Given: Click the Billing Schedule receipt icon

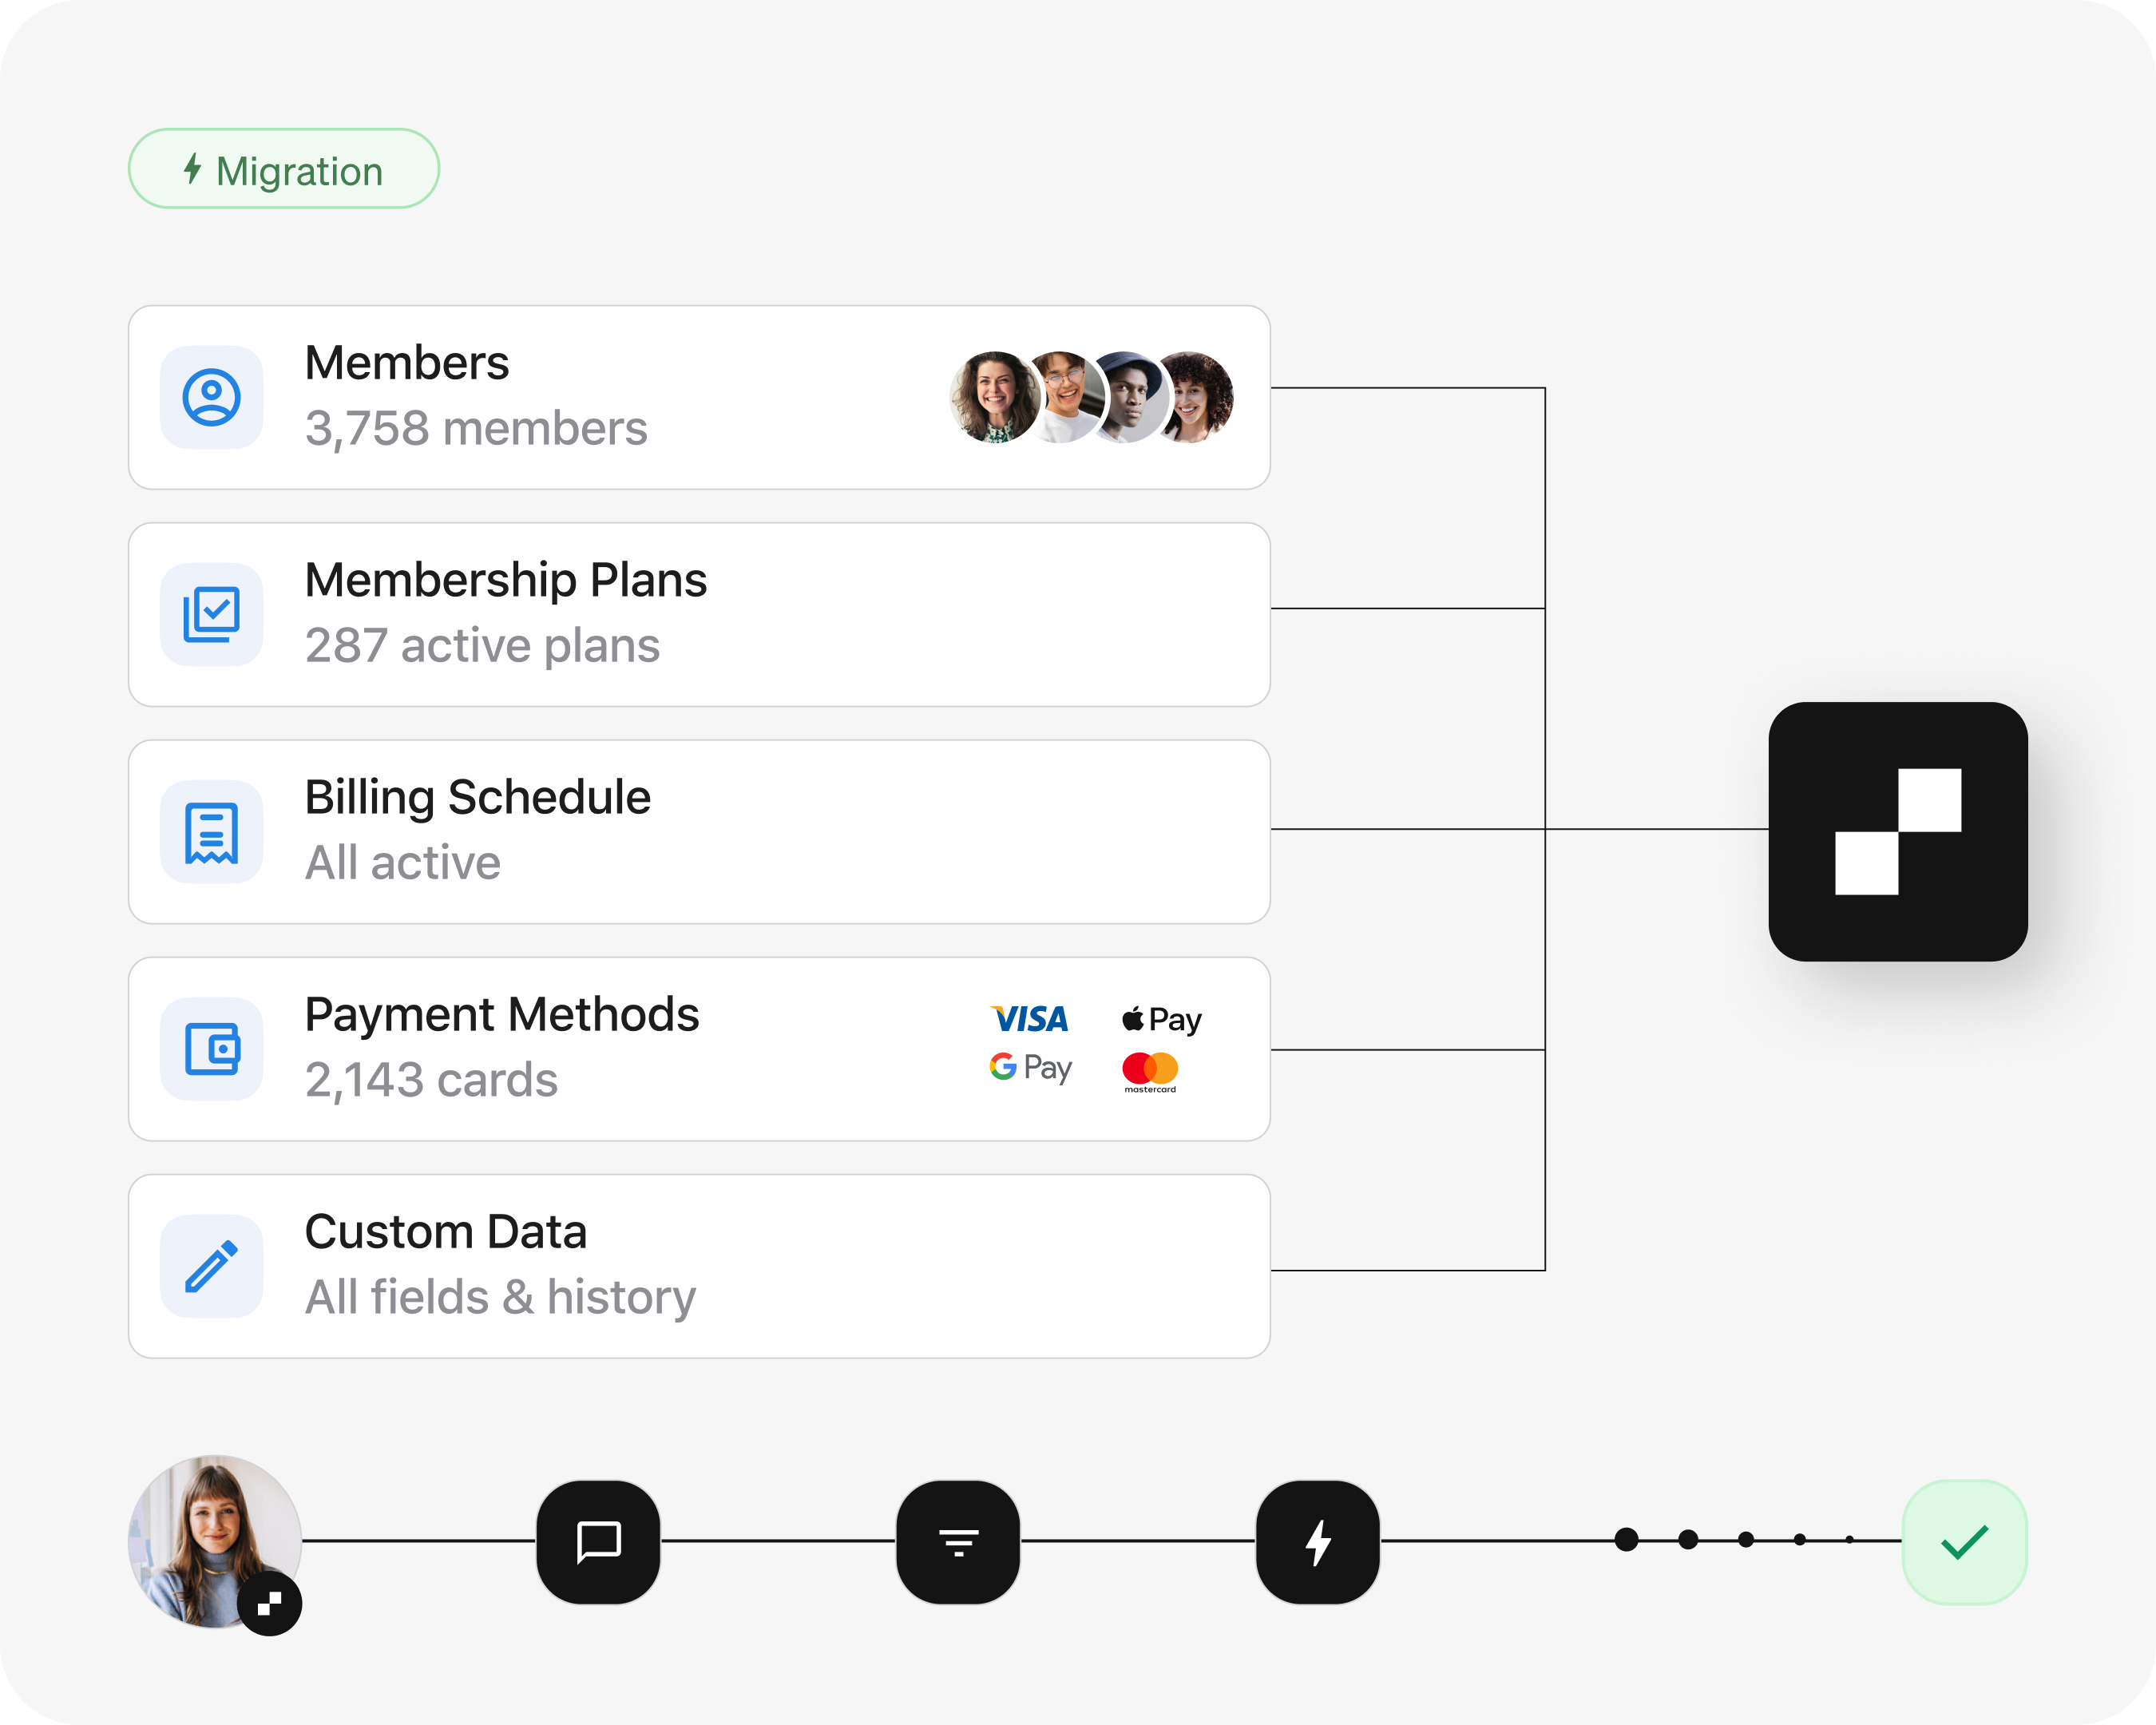Looking at the screenshot, I should 211,832.
